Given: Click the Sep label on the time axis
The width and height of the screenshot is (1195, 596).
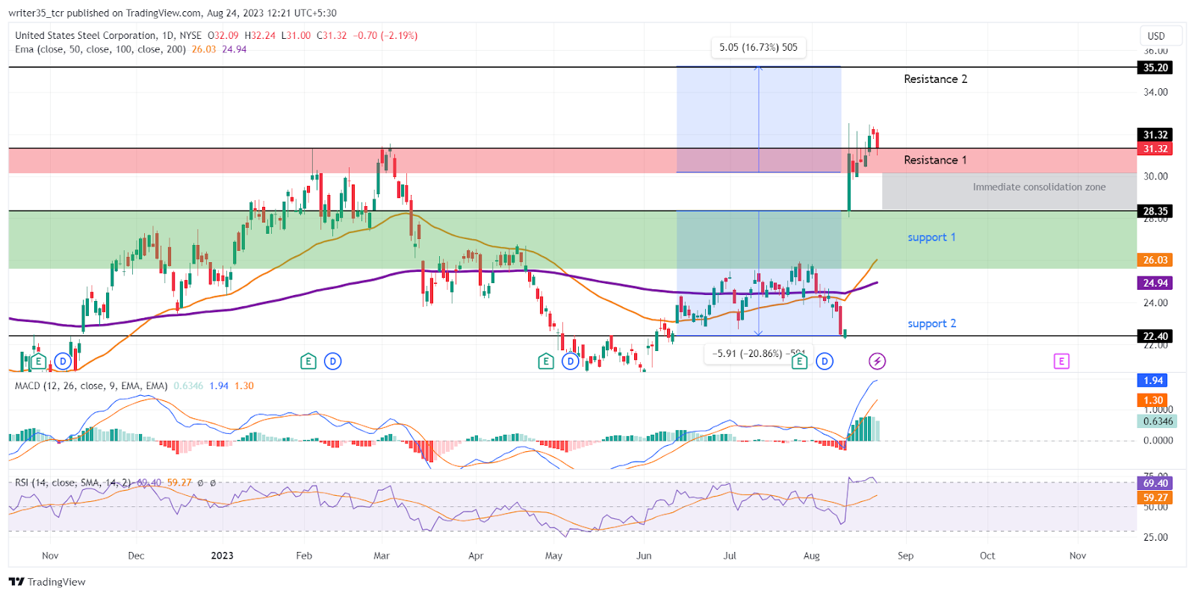Looking at the screenshot, I should pyautogui.click(x=905, y=556).
